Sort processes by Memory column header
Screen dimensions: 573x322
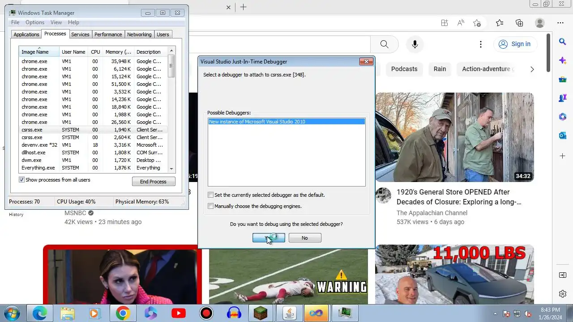click(118, 52)
